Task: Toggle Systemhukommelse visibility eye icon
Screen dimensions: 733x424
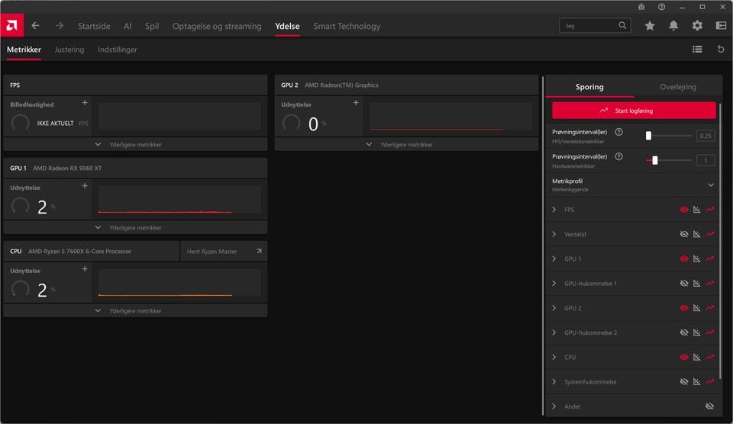Action: pos(684,382)
